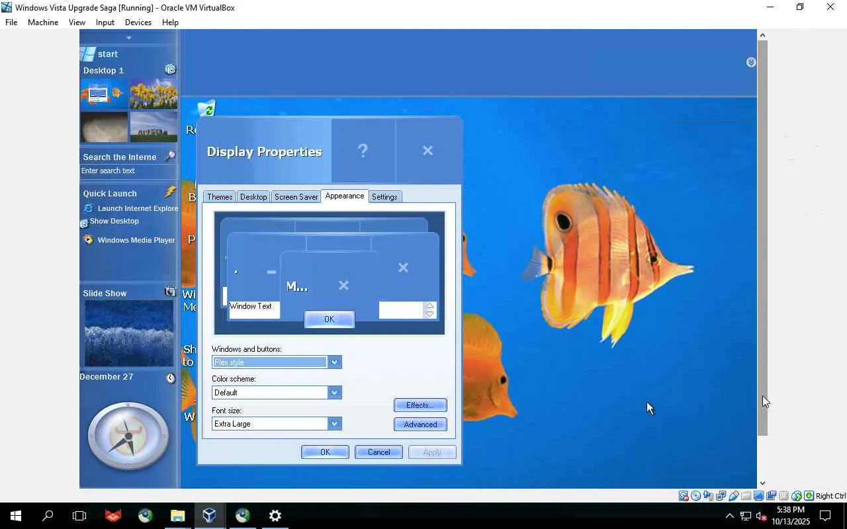847x529 pixels.
Task: Click the Launch Internet Explorer link
Action: coord(138,208)
